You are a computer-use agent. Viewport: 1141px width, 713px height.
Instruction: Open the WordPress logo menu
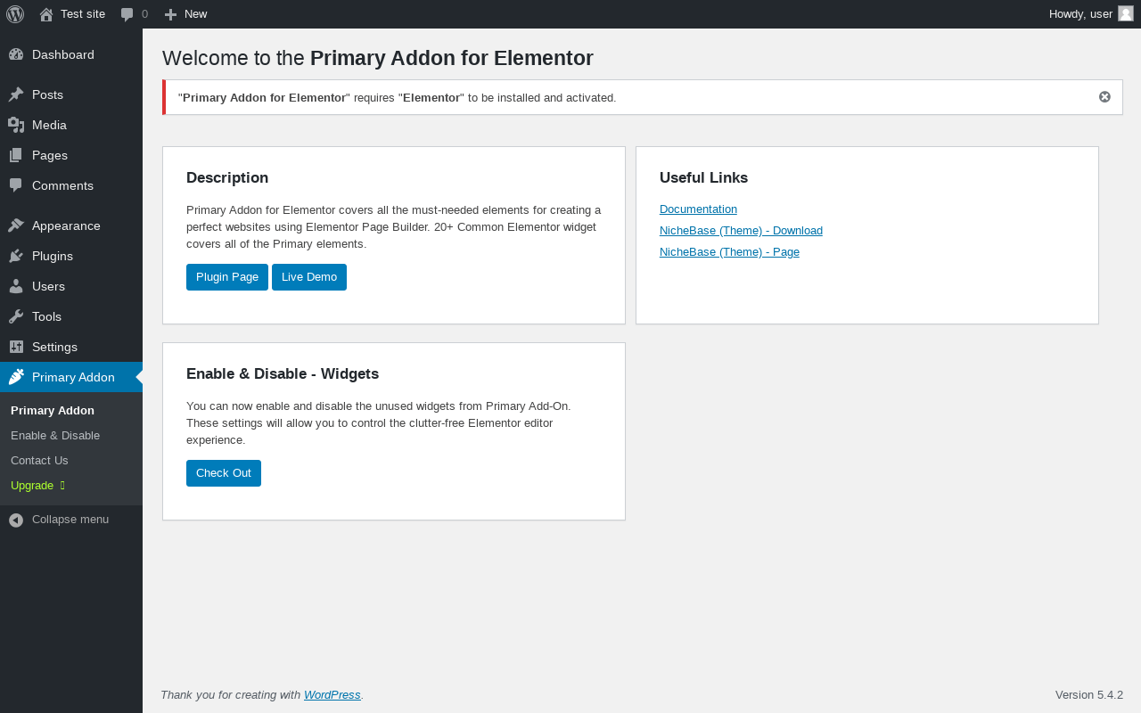coord(15,14)
